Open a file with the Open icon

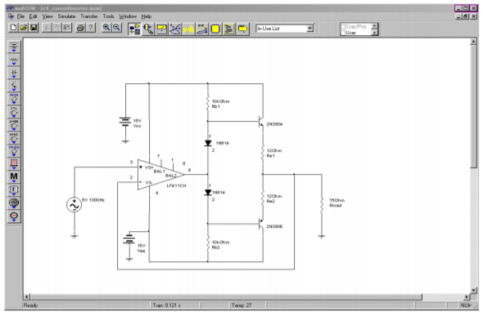pos(24,28)
